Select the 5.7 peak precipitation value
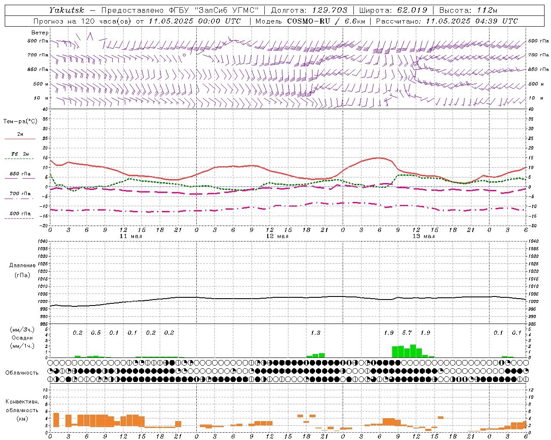This screenshot has width=551, height=440. pyautogui.click(x=407, y=333)
